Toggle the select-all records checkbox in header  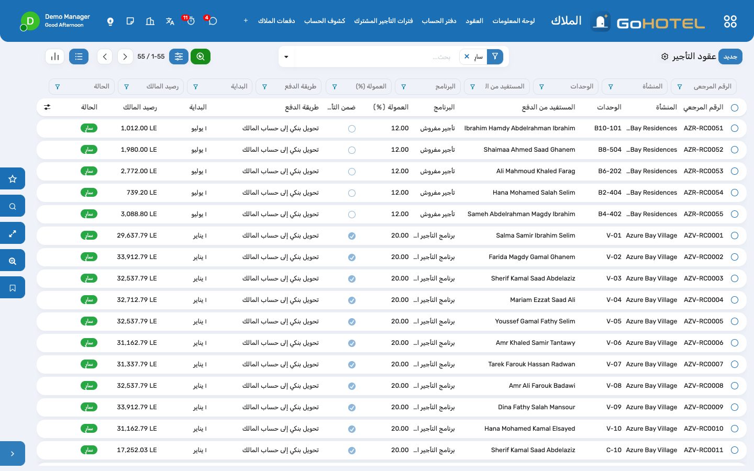[x=735, y=108]
